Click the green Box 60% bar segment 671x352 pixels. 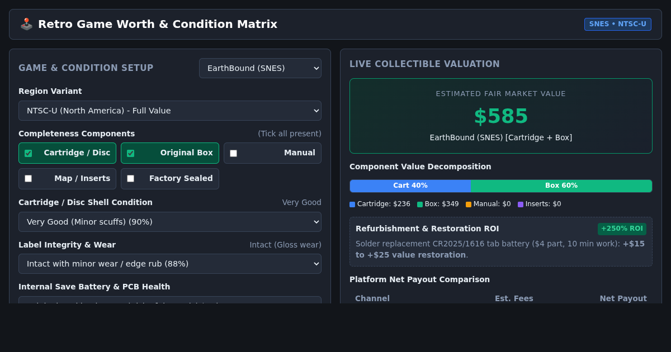coord(561,186)
